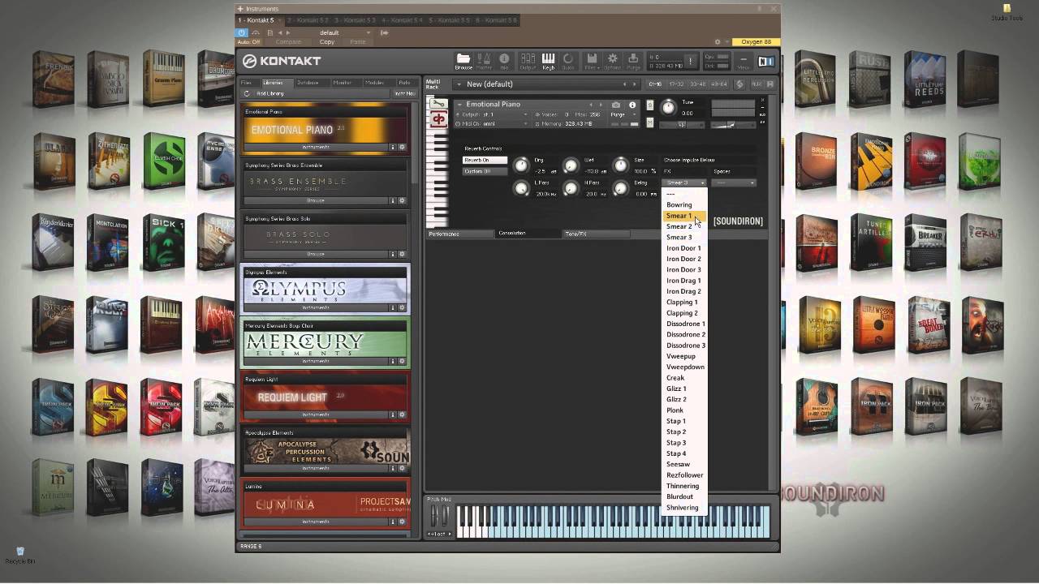Toggle the Auto: Off button

click(249, 42)
